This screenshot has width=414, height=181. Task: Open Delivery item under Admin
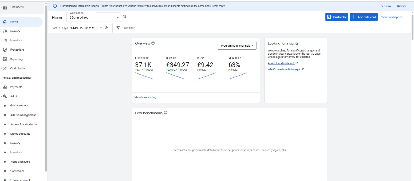point(15,143)
